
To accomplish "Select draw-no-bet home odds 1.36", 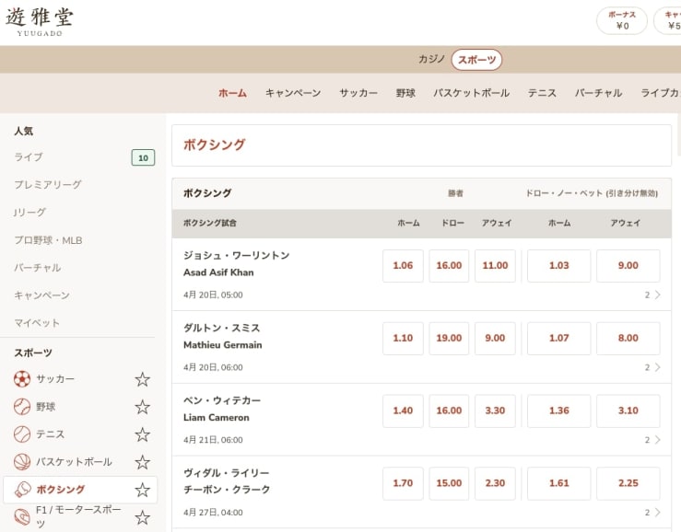I will click(x=559, y=411).
